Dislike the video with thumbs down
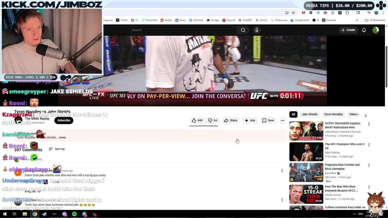Viewport: 388px width, 218px height. point(212,121)
